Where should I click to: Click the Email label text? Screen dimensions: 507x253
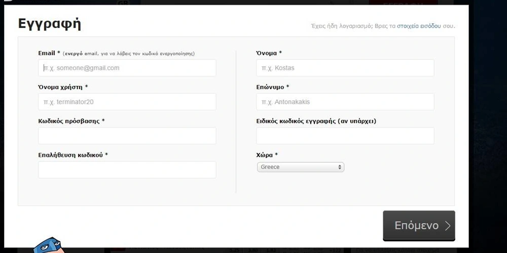point(47,53)
